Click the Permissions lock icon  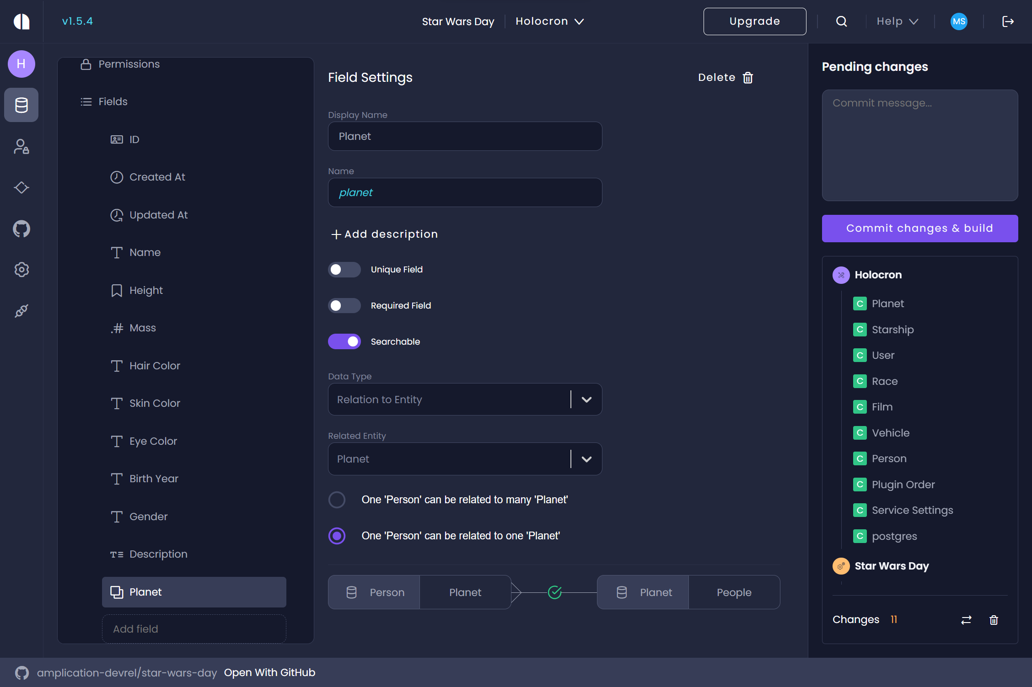pos(86,64)
